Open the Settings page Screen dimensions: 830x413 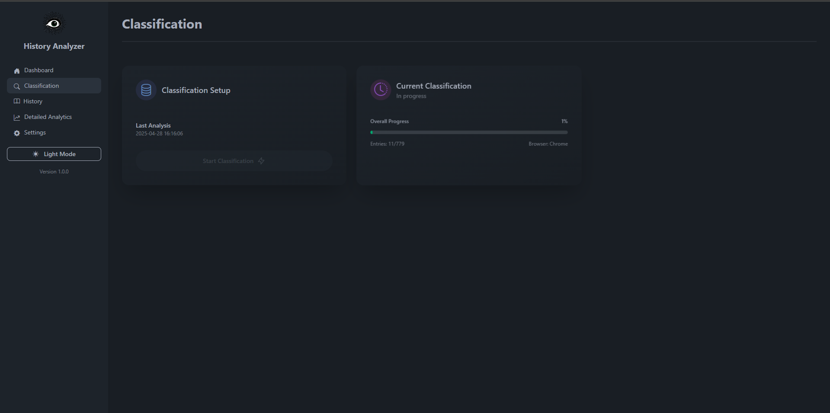point(54,132)
